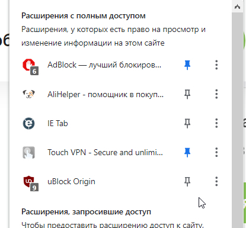Click the vertical scrollbar track
Viewport: 246px width, 228px height.
[237, 120]
